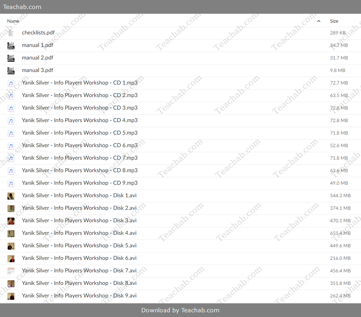Click the 289 KB size value
361x317 pixels.
(x=338, y=33)
